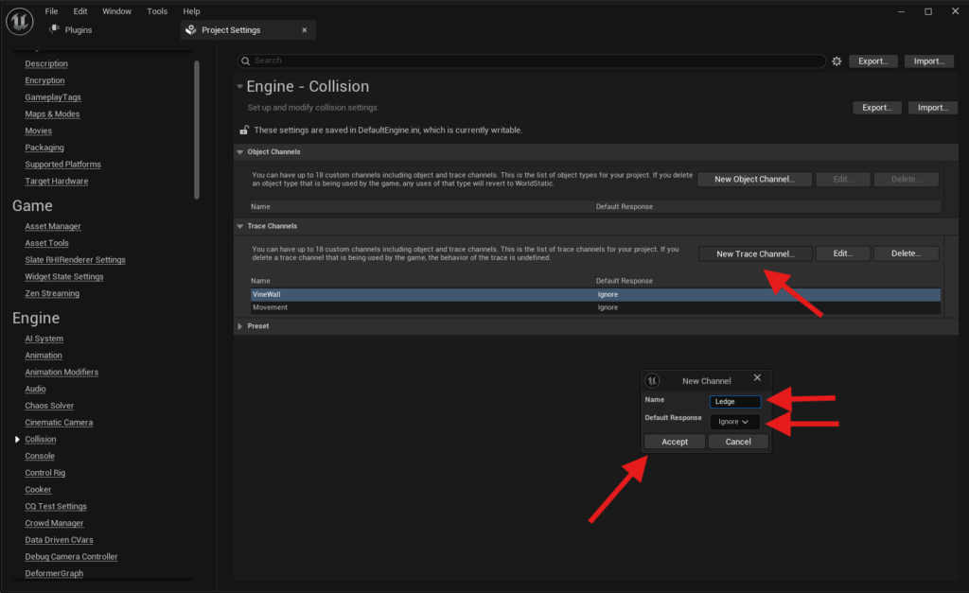The image size is (969, 593).
Task: Expand the Preset section
Action: (239, 326)
